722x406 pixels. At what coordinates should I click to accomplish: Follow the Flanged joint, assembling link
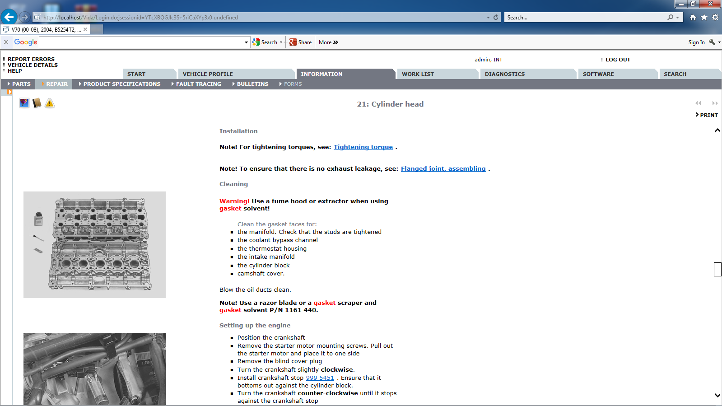[443, 169]
